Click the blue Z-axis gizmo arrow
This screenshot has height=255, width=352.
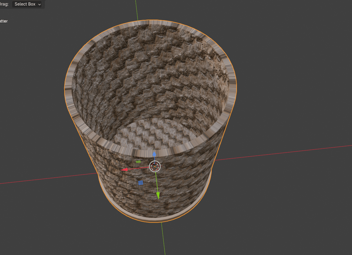coord(154,154)
